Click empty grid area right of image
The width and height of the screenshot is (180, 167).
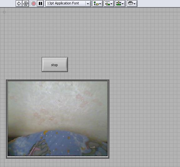143,118
